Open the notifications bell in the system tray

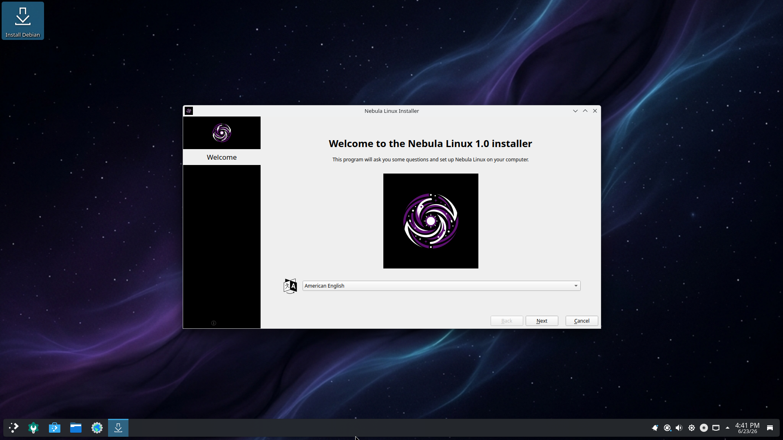(655, 428)
